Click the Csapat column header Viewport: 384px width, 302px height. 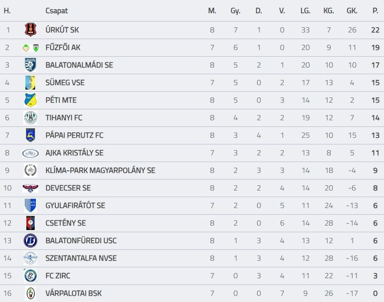(x=57, y=11)
